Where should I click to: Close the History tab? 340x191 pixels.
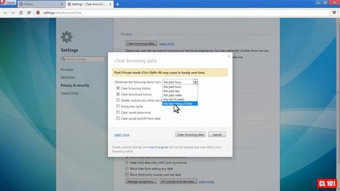62,4
